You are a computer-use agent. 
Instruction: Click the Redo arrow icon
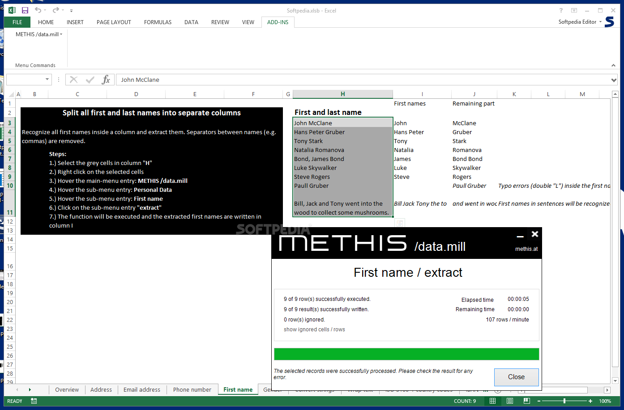click(56, 10)
